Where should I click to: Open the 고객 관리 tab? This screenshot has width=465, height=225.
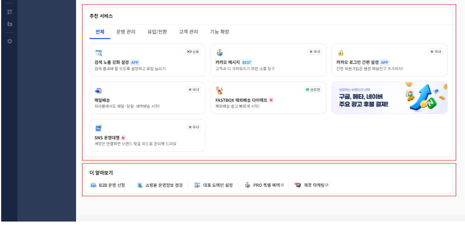coord(189,32)
